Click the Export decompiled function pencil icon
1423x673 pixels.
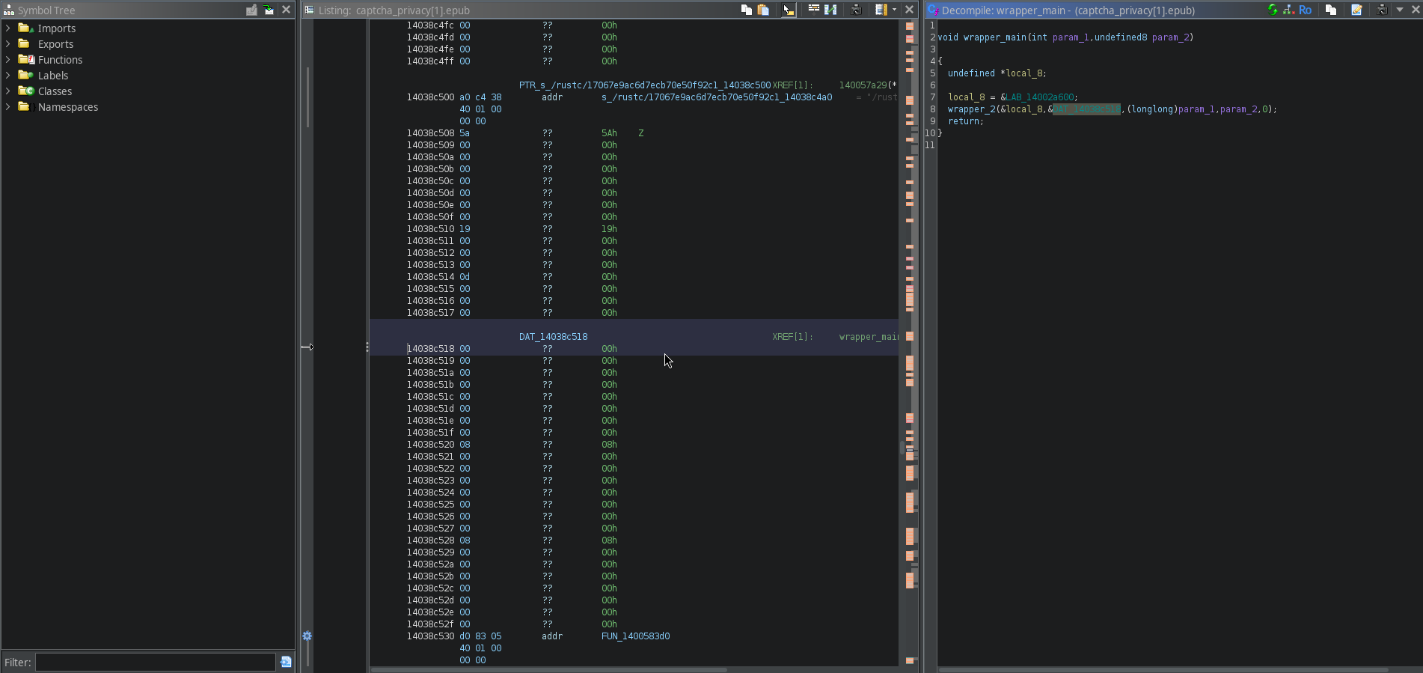pyautogui.click(x=1356, y=10)
